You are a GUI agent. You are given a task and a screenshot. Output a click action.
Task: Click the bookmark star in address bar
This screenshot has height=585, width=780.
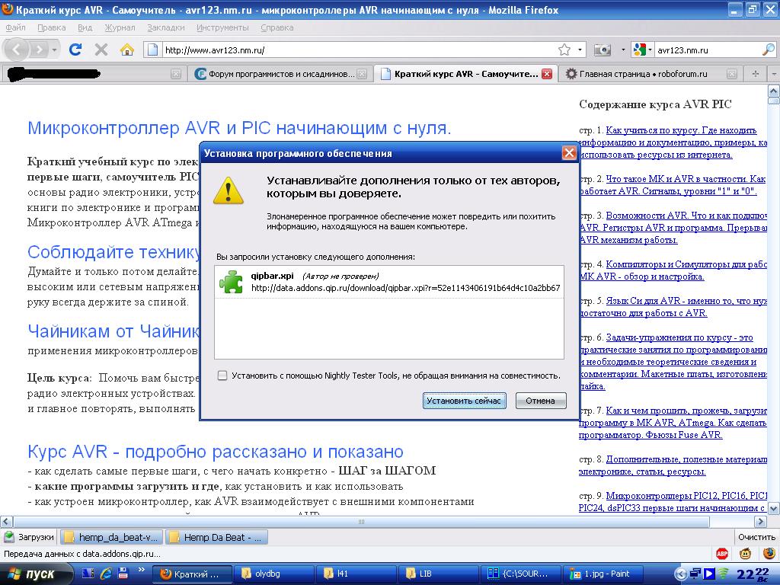[x=564, y=50]
